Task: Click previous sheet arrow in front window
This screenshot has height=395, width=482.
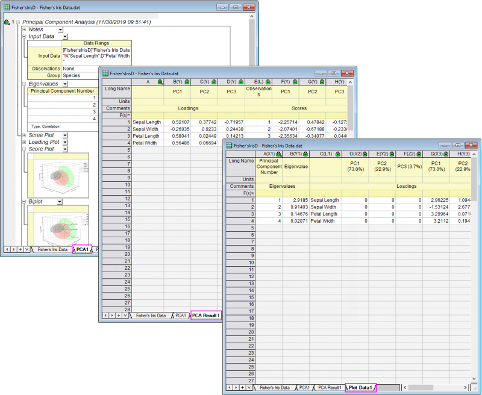Action: pyautogui.click(x=230, y=388)
